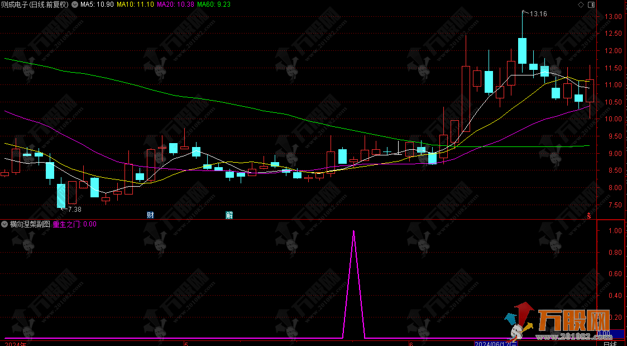Click the tall cyan candlestick topped by 13.16
The image size is (627, 346).
[522, 51]
